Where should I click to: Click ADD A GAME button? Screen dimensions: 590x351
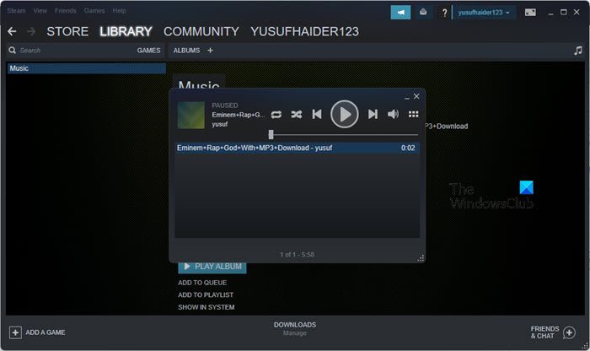[37, 332]
